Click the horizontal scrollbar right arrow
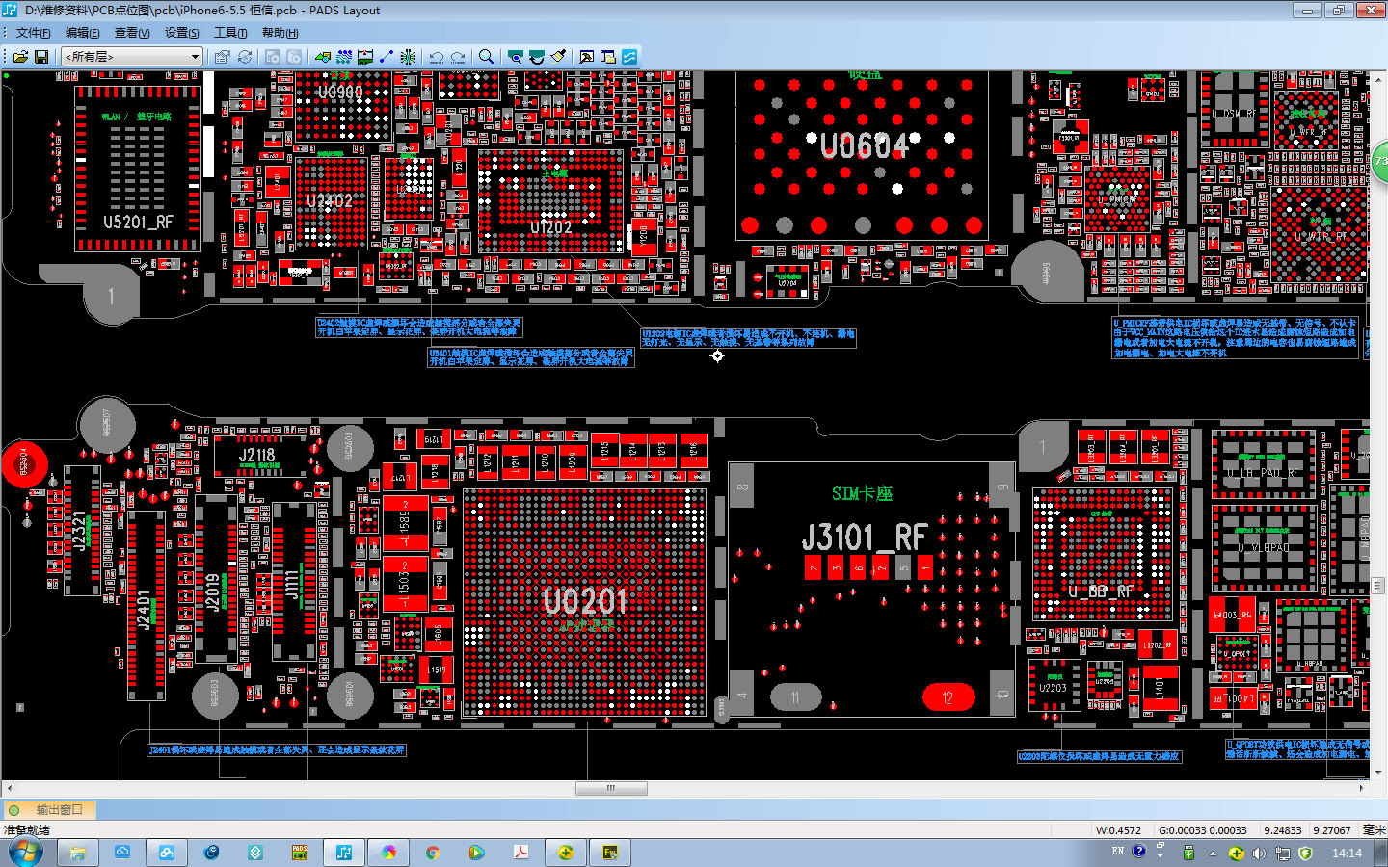The height and width of the screenshot is (867, 1388). pos(1362,788)
